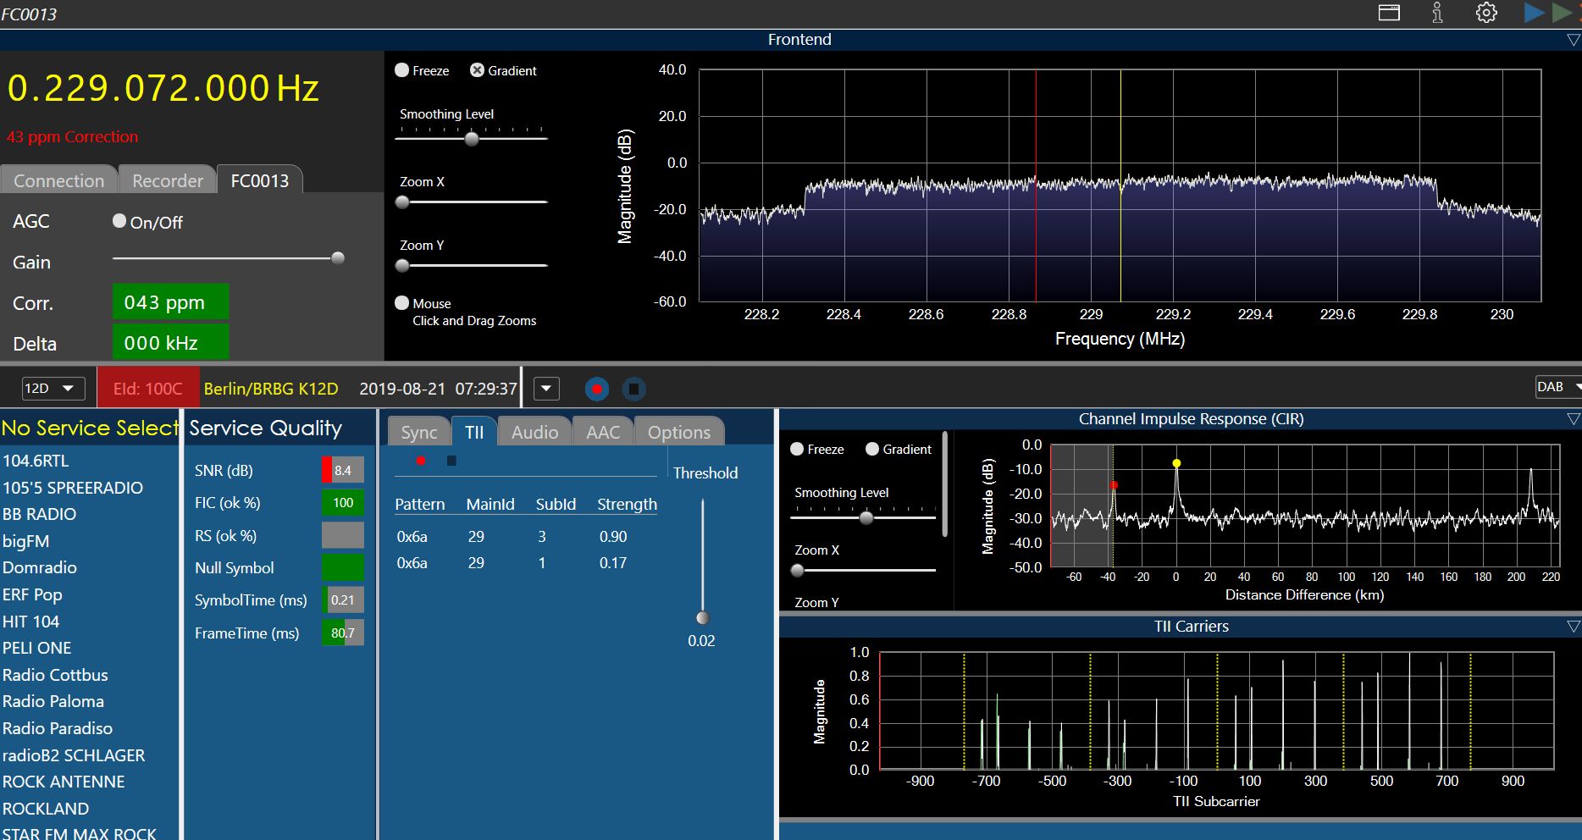Click the window layout icon in the top bar

(x=1389, y=13)
